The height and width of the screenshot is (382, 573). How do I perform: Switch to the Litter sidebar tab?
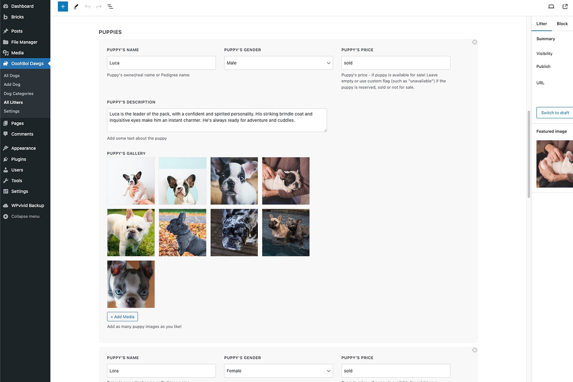pyautogui.click(x=541, y=24)
